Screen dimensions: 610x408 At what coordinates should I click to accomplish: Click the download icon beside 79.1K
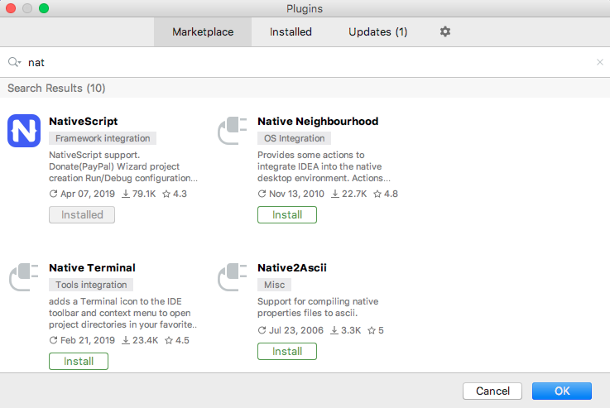(126, 194)
